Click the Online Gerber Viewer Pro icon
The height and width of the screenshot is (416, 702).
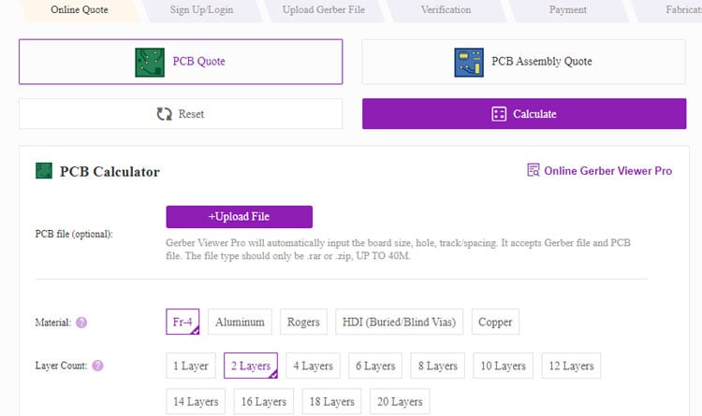point(533,170)
